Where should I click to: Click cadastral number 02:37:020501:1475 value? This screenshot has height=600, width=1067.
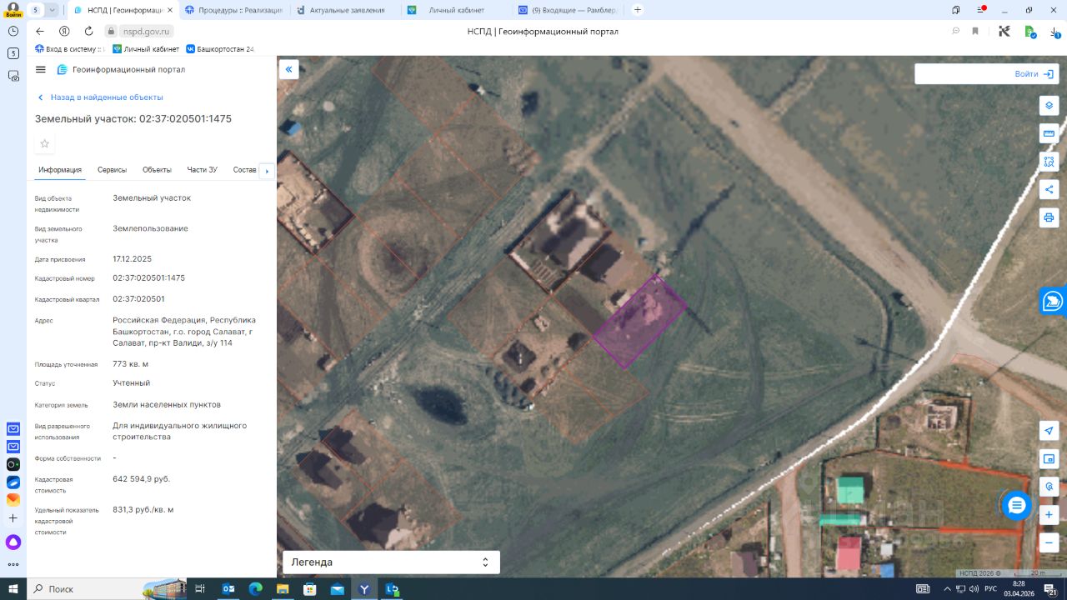click(149, 278)
